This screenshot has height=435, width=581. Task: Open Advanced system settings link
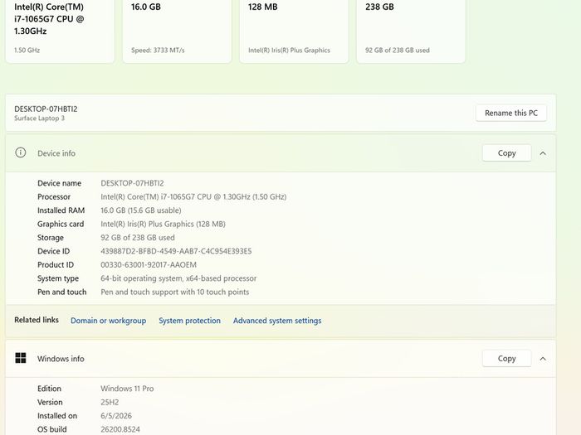pyautogui.click(x=277, y=321)
